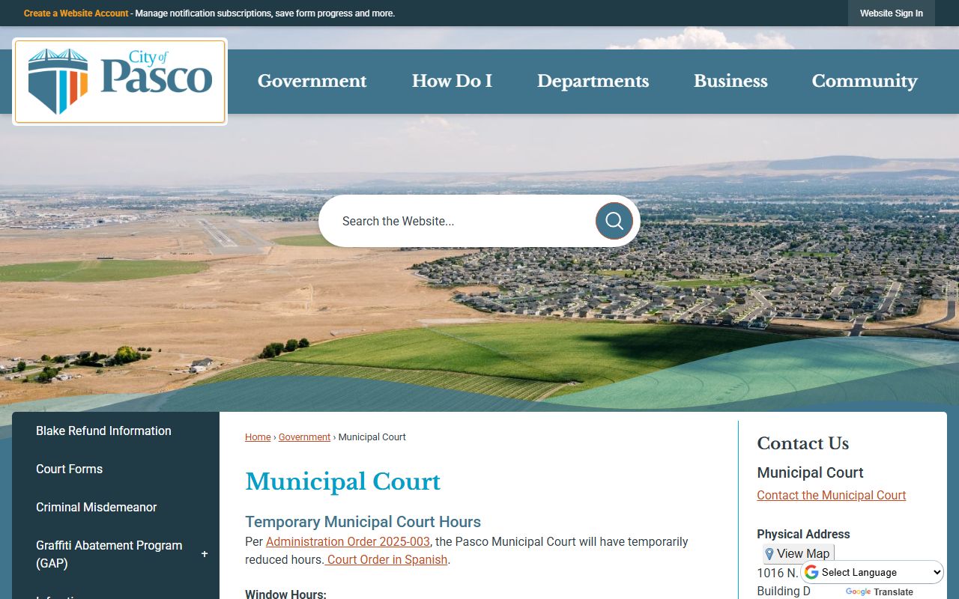Click the Physical Address label
This screenshot has width=959, height=599.
pos(803,534)
